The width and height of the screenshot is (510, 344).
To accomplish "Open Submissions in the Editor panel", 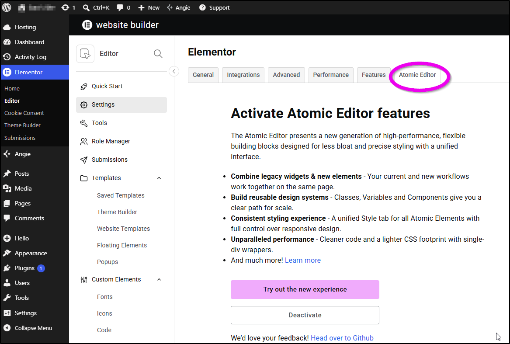I will (x=121, y=160).
